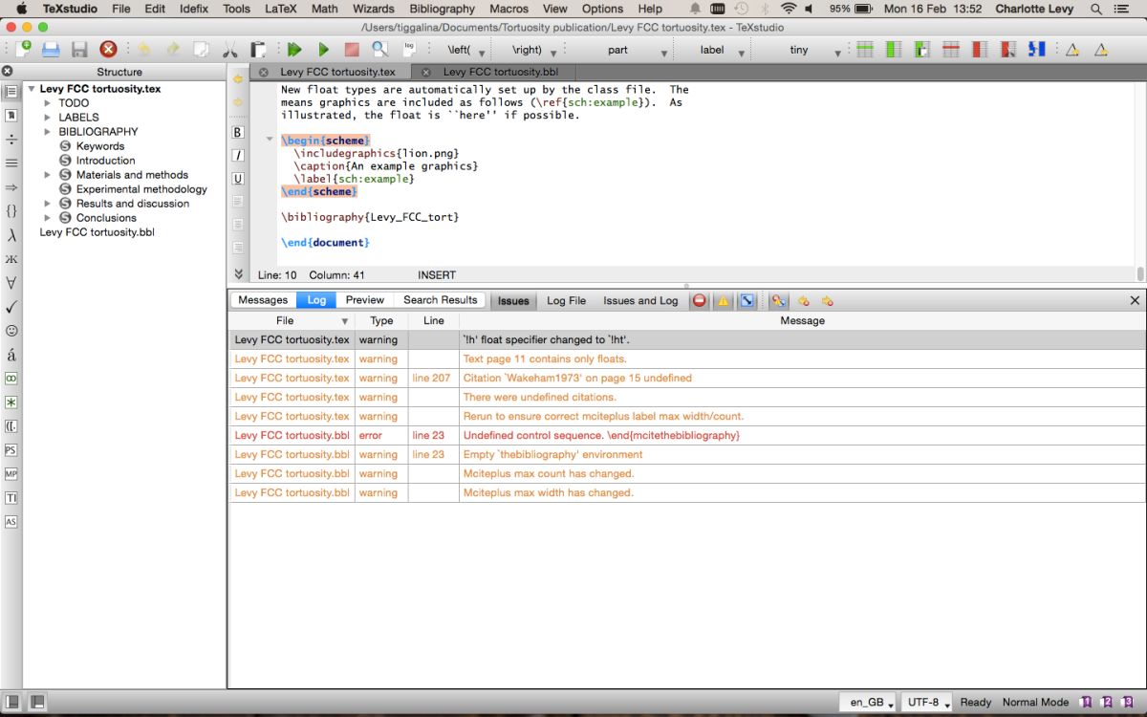Show the Structure panel icon in sidebar
This screenshot has height=717, width=1147.
(x=11, y=92)
